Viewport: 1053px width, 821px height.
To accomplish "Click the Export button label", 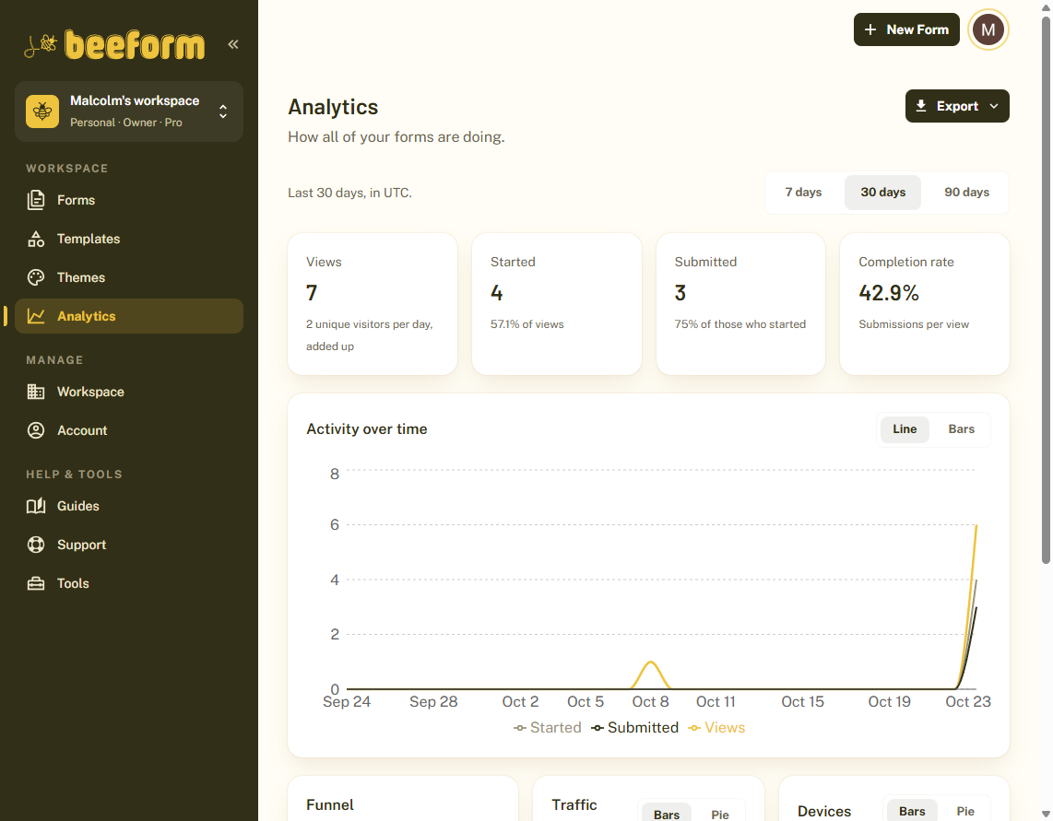I will coord(957,106).
